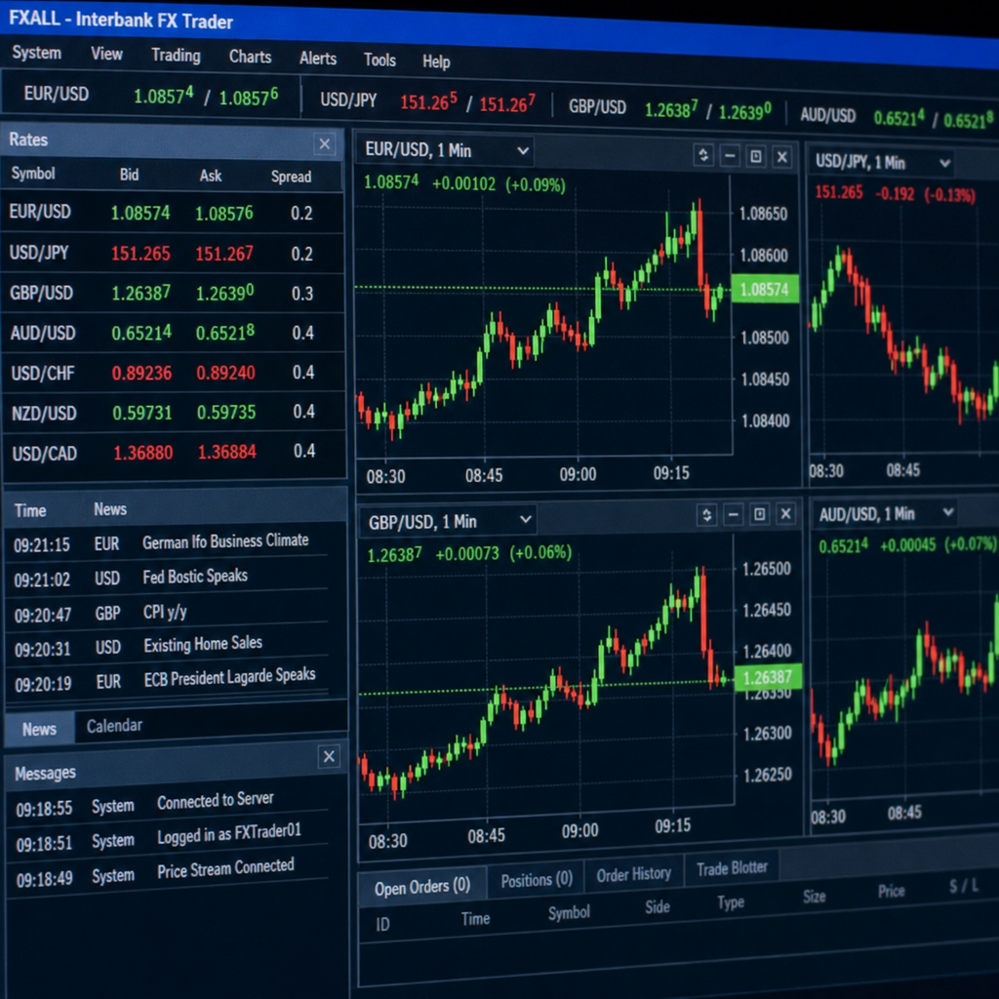Image resolution: width=999 pixels, height=999 pixels.
Task: Select EUR/USD row in Rates table
Action: (x=174, y=213)
